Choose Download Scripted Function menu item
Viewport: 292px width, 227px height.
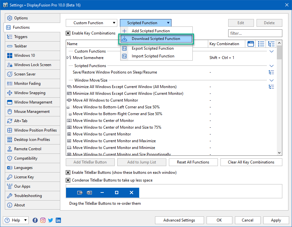156,39
